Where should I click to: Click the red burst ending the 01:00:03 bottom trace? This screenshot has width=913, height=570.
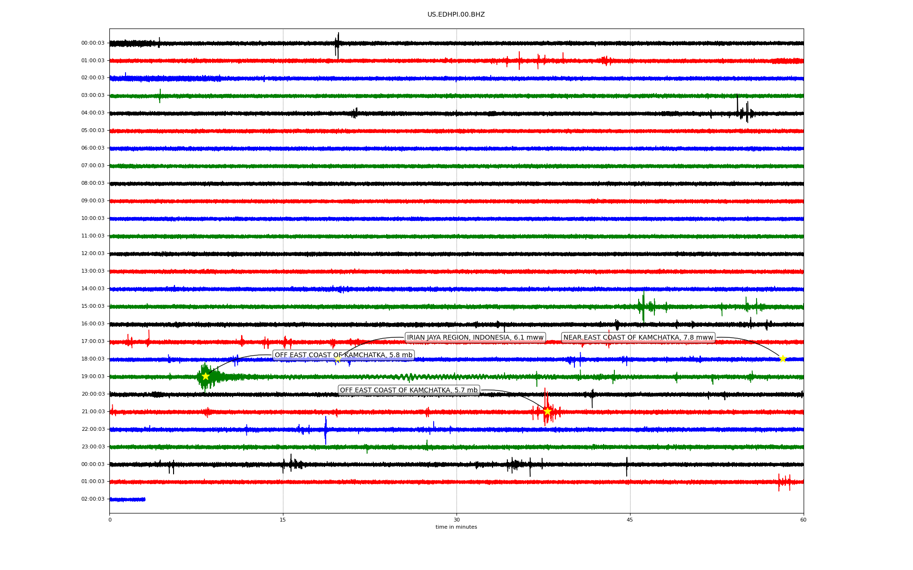pos(784,482)
